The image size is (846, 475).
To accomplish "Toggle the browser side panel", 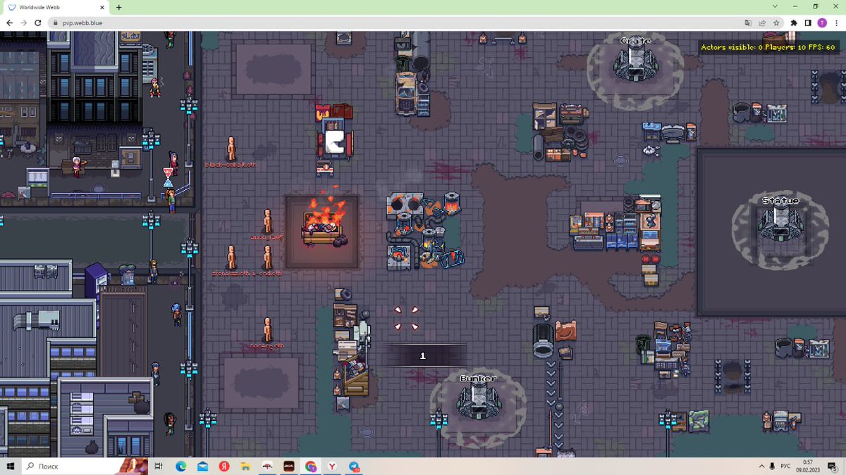I will click(808, 23).
